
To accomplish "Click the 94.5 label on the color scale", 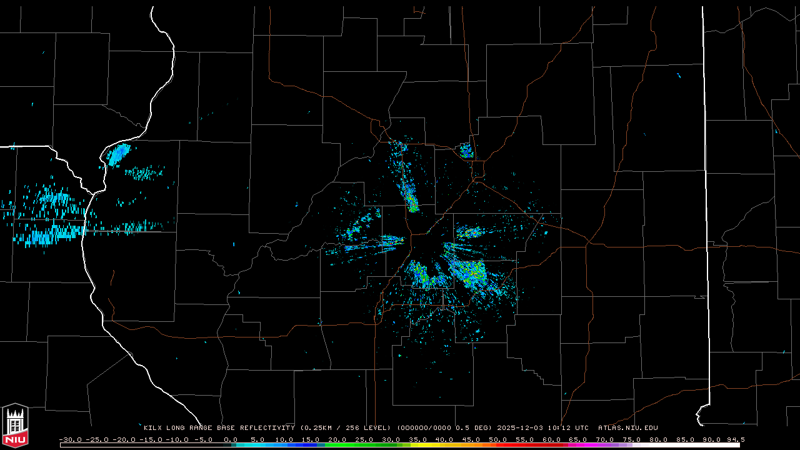I will 735,439.
